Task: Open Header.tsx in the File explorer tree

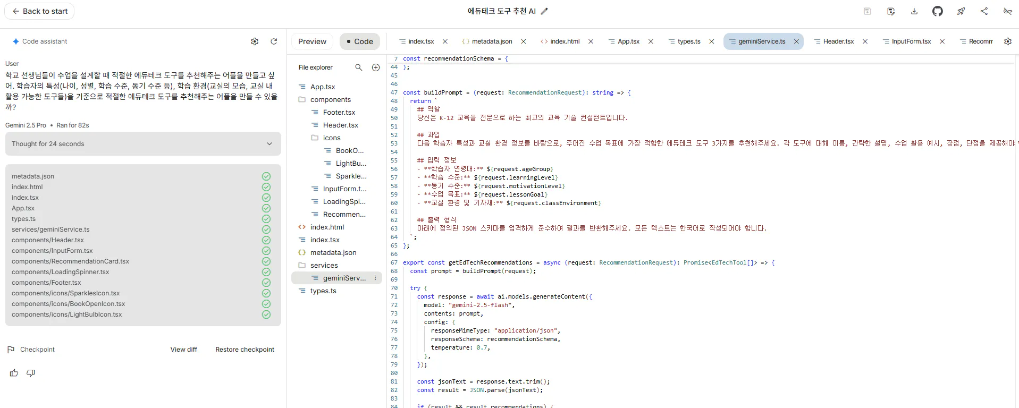Action: tap(340, 125)
